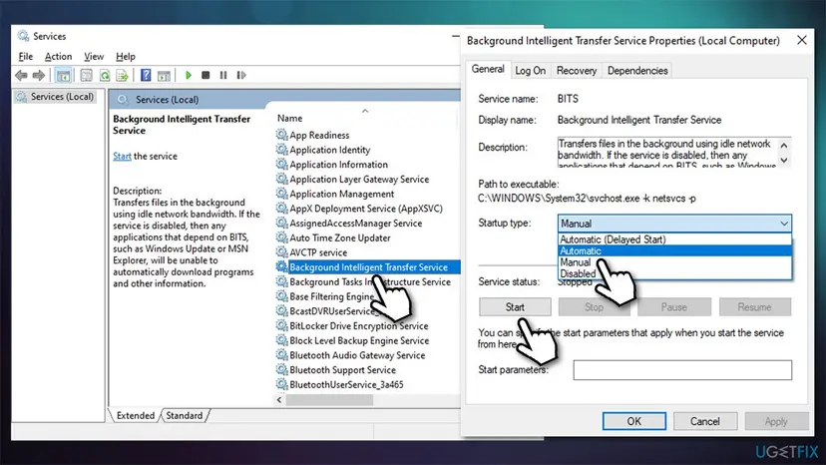This screenshot has height=465, width=826.
Task: Click the Back arrow in Services toolbar
Action: coord(21,76)
